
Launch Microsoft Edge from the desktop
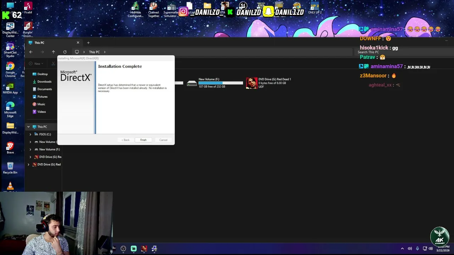(x=10, y=109)
